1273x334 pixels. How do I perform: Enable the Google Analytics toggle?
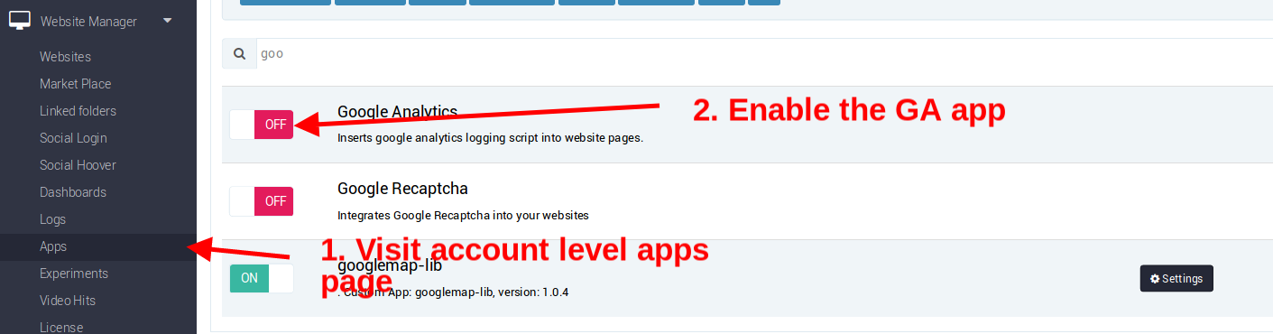[x=262, y=125]
